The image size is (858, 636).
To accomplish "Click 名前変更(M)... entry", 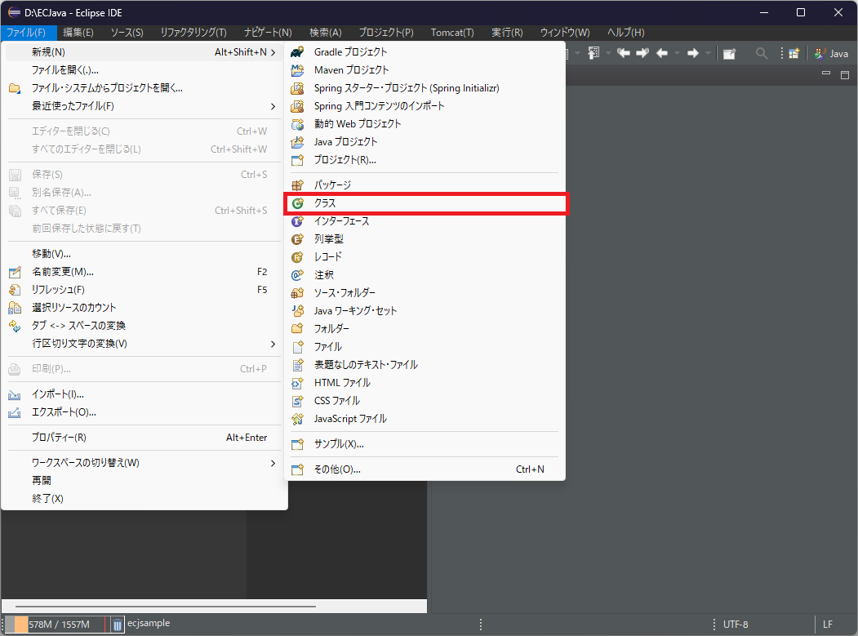I will 144,272.
